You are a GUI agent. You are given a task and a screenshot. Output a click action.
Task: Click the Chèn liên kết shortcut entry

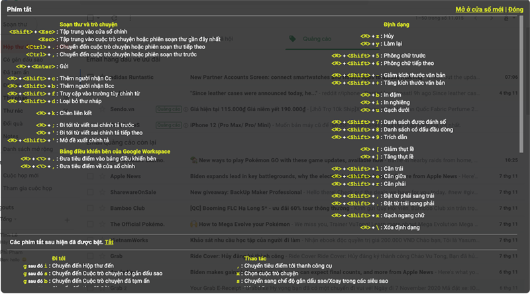click(x=78, y=113)
